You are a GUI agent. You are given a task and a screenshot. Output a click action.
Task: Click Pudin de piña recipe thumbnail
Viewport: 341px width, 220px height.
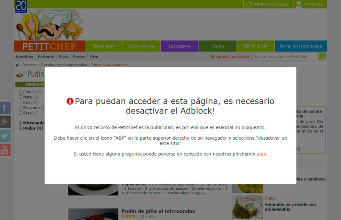[x=93, y=214]
